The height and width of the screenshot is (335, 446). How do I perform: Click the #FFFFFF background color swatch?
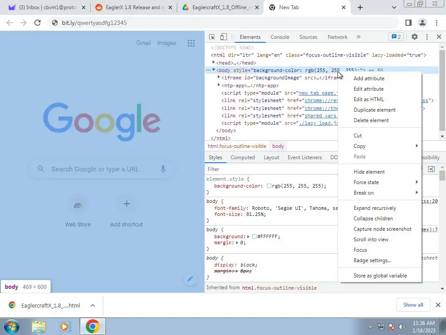[x=254, y=236]
